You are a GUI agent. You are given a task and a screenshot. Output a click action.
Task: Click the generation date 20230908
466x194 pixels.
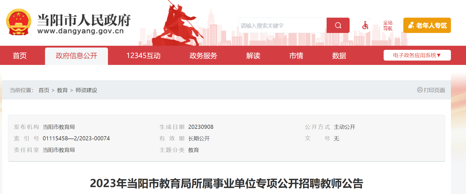tap(201, 127)
